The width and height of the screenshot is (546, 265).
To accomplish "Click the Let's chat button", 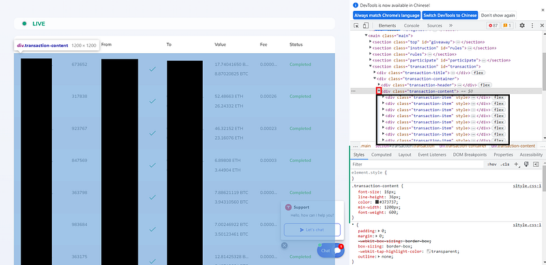I will tap(312, 230).
